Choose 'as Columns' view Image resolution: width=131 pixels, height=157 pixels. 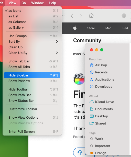click(x=32, y=22)
